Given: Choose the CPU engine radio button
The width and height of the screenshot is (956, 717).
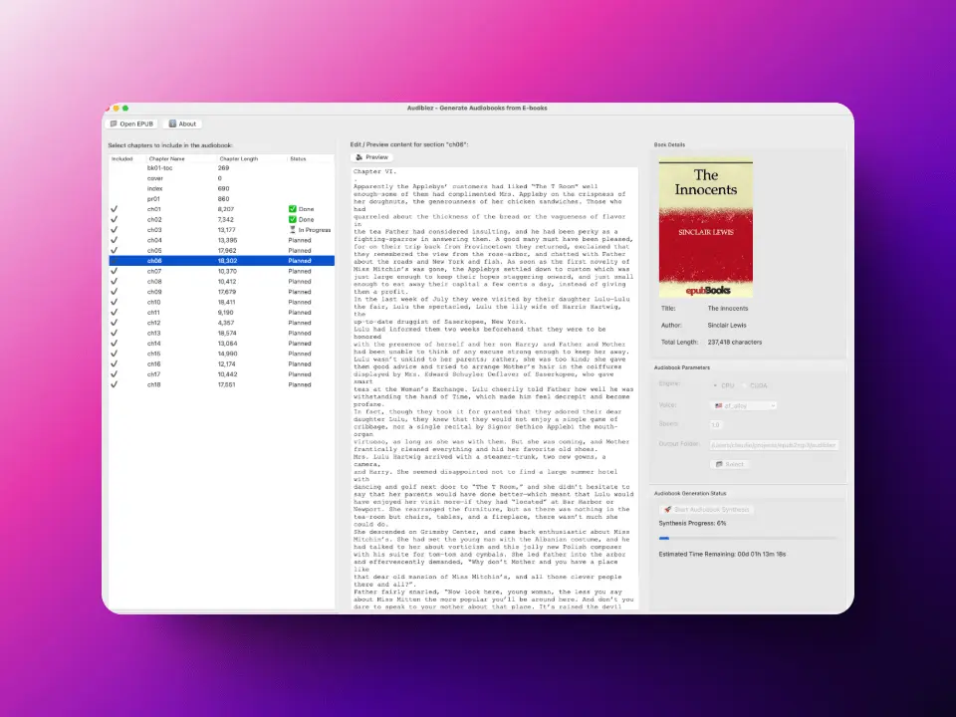Looking at the screenshot, I should [x=714, y=384].
